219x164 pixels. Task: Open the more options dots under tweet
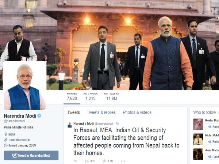123,161
